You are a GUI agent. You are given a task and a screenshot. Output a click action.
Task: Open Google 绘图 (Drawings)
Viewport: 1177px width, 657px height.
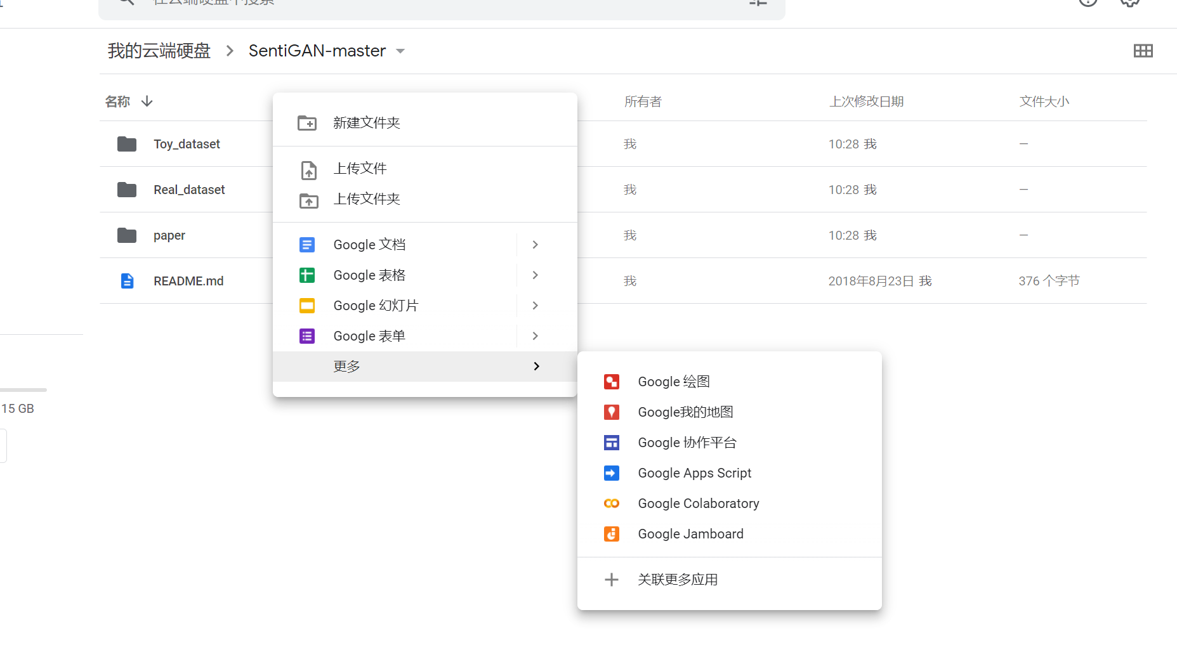pos(673,381)
